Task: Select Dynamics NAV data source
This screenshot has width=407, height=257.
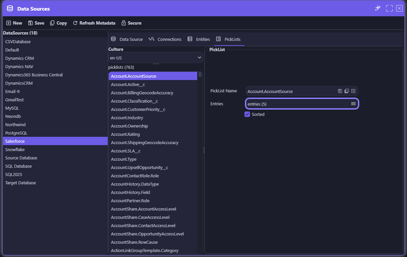Action: click(x=55, y=66)
